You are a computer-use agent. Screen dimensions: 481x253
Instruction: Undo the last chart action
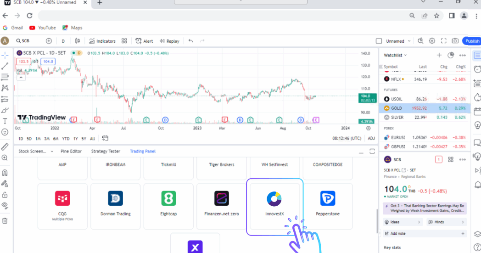tap(191, 41)
